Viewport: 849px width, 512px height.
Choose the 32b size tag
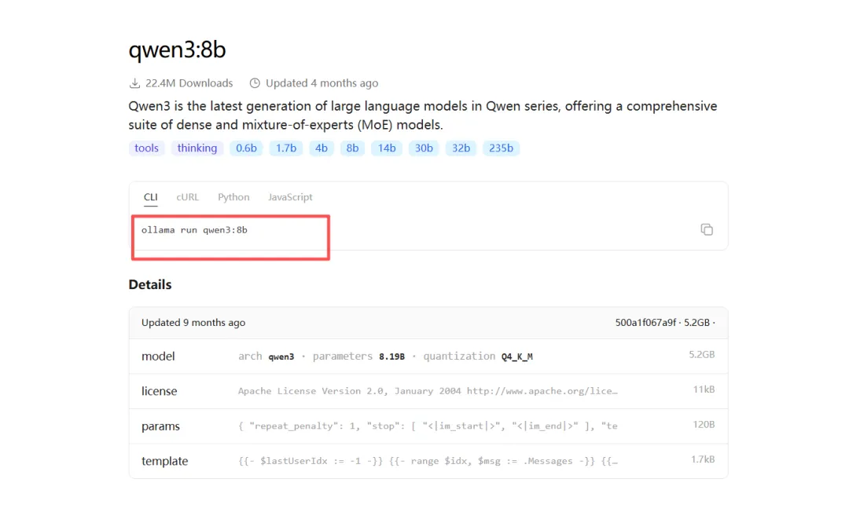[x=461, y=148]
